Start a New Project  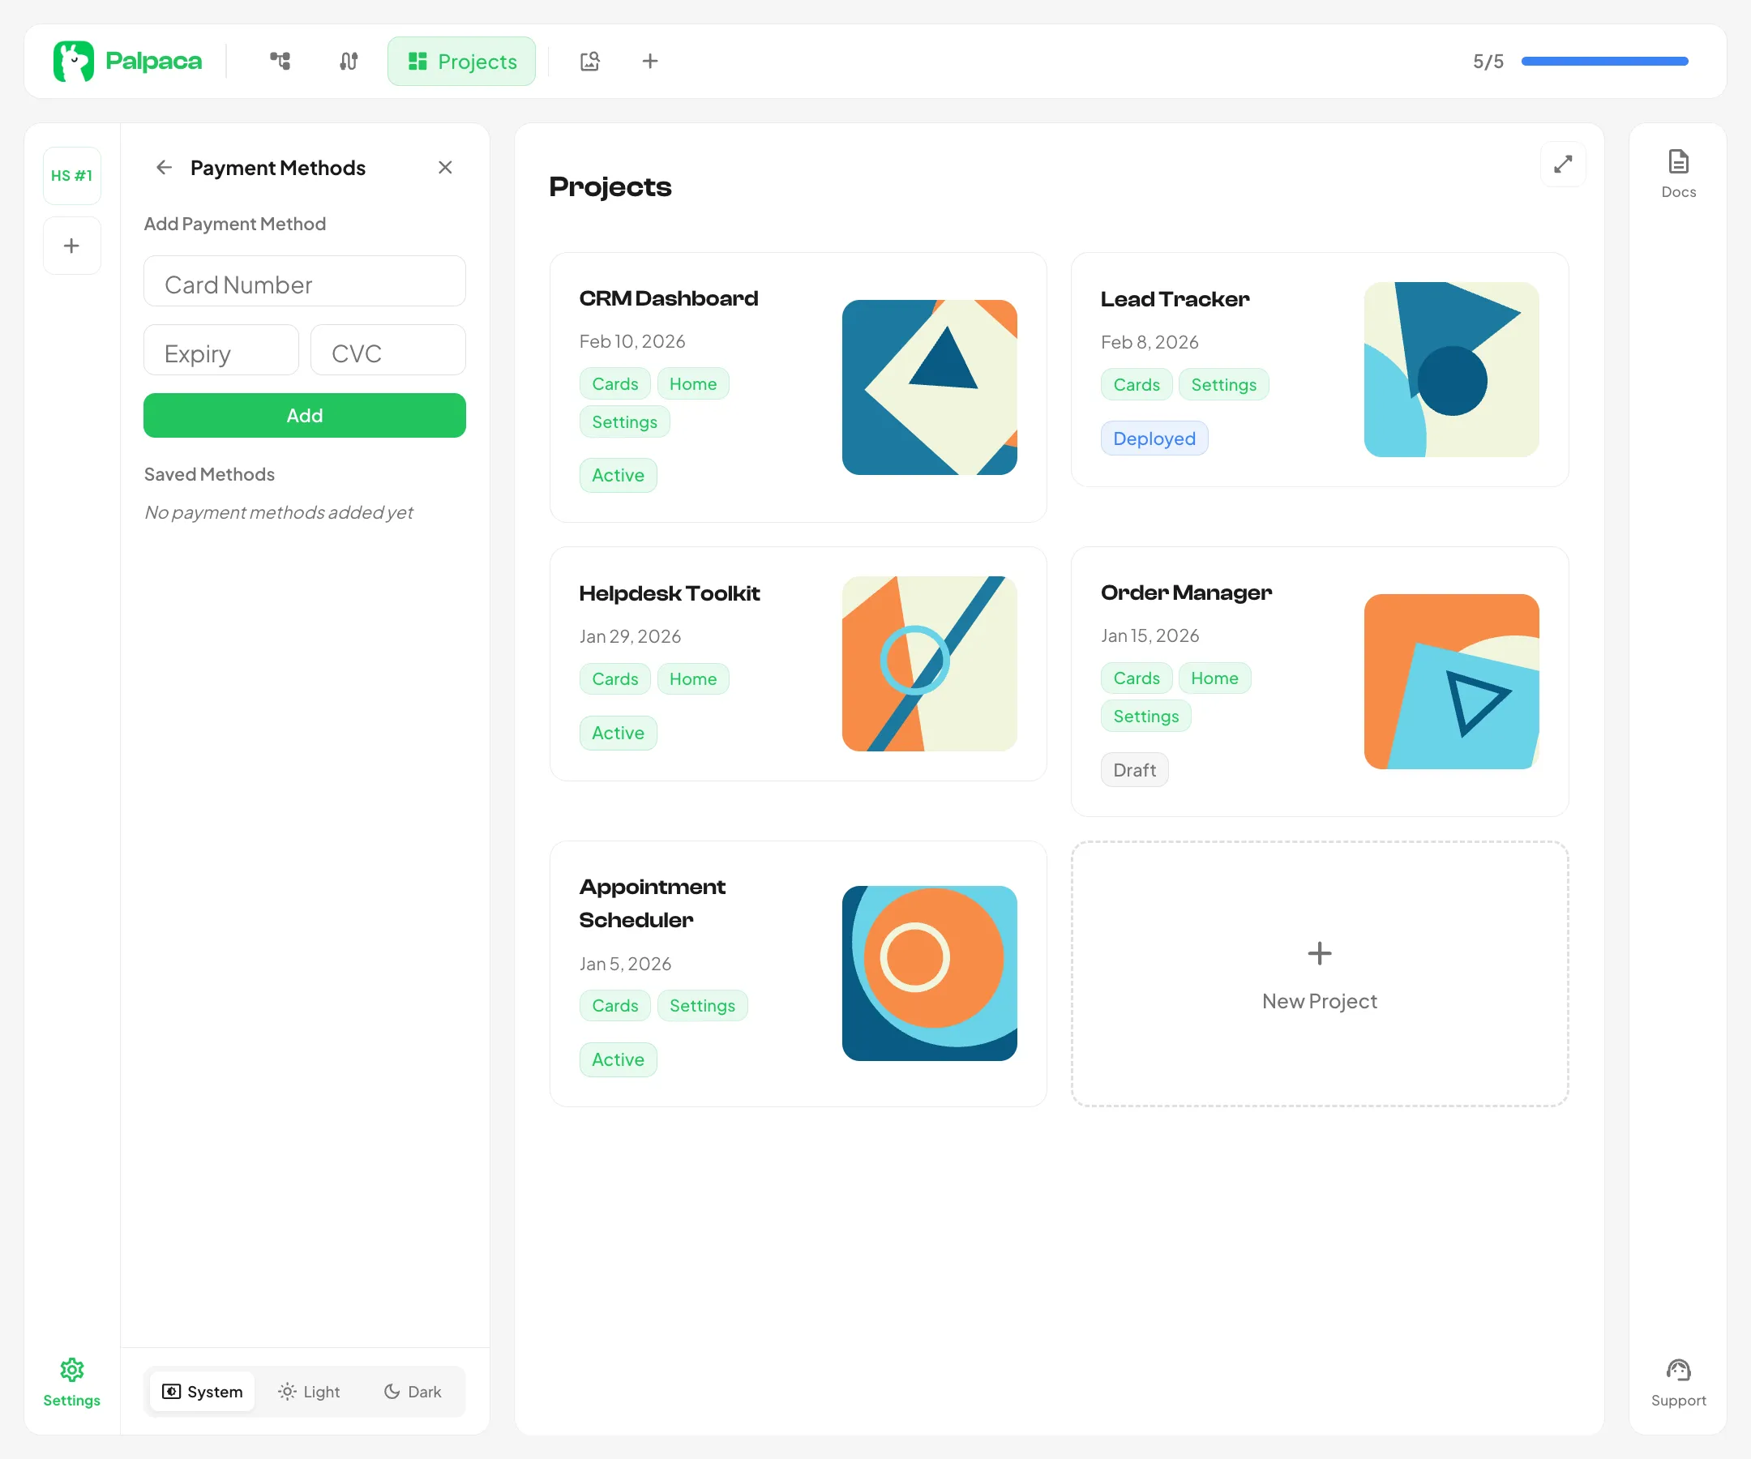1318,975
